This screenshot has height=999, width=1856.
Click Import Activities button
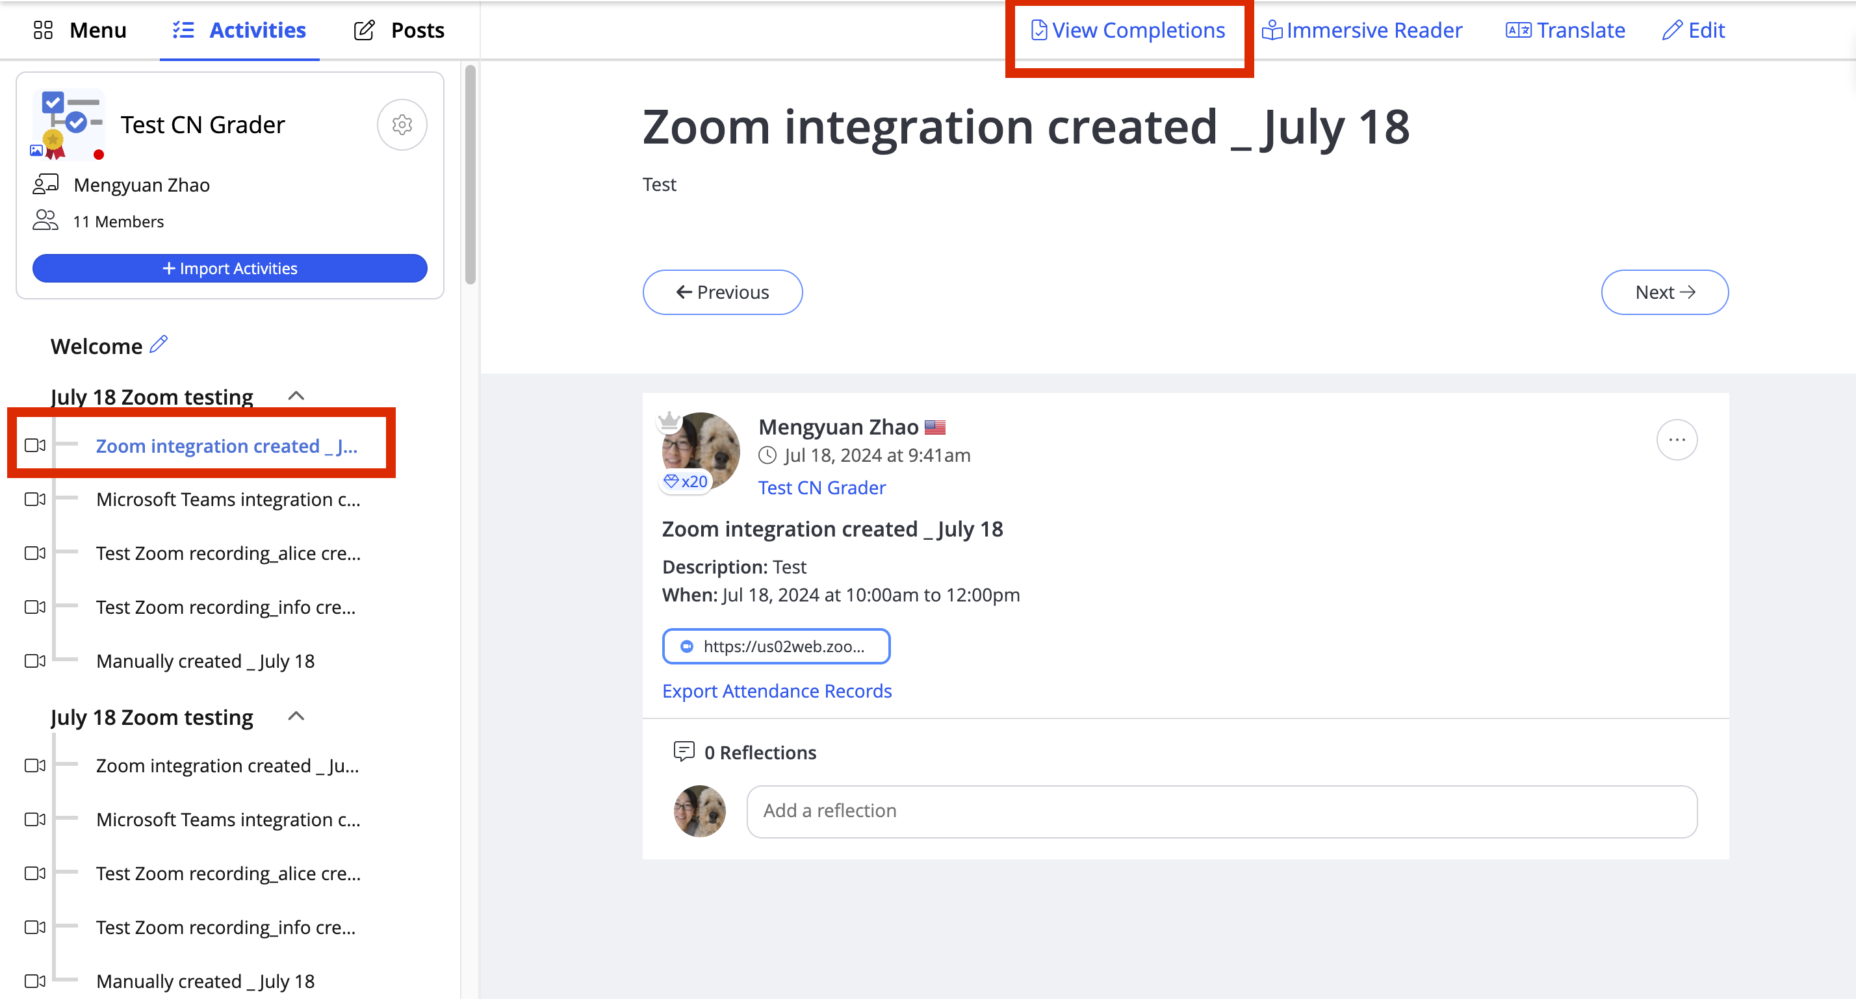[230, 268]
